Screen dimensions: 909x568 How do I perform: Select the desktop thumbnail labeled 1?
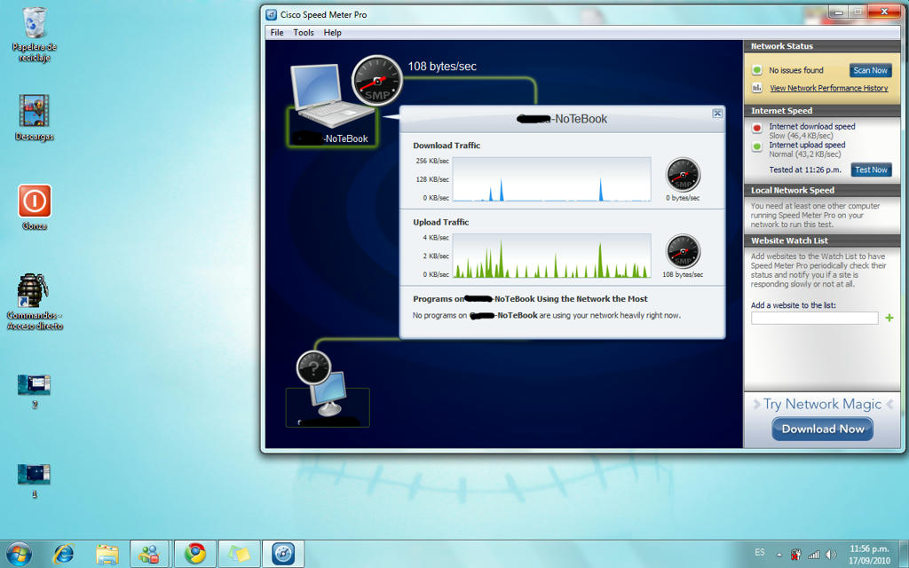pos(35,481)
